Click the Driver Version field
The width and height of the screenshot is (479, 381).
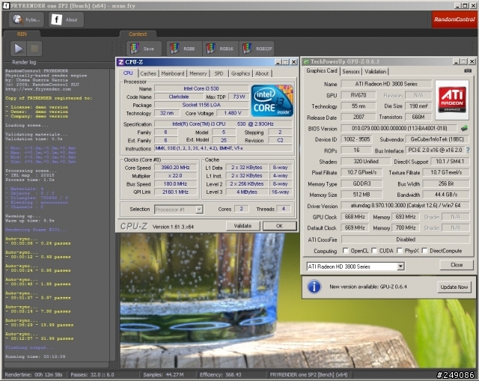point(405,206)
